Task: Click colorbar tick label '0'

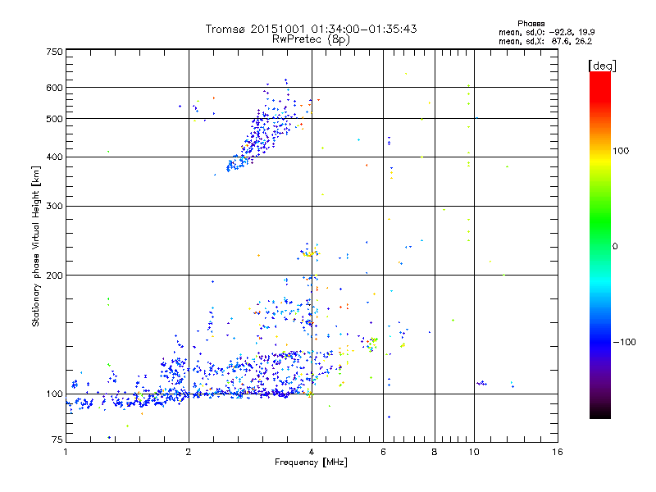Action: pyautogui.click(x=614, y=247)
